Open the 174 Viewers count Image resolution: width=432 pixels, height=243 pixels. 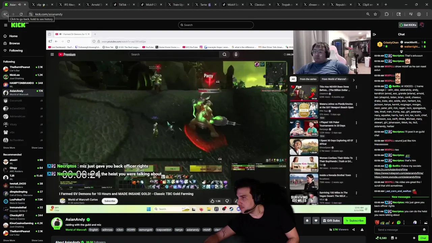[339, 230]
